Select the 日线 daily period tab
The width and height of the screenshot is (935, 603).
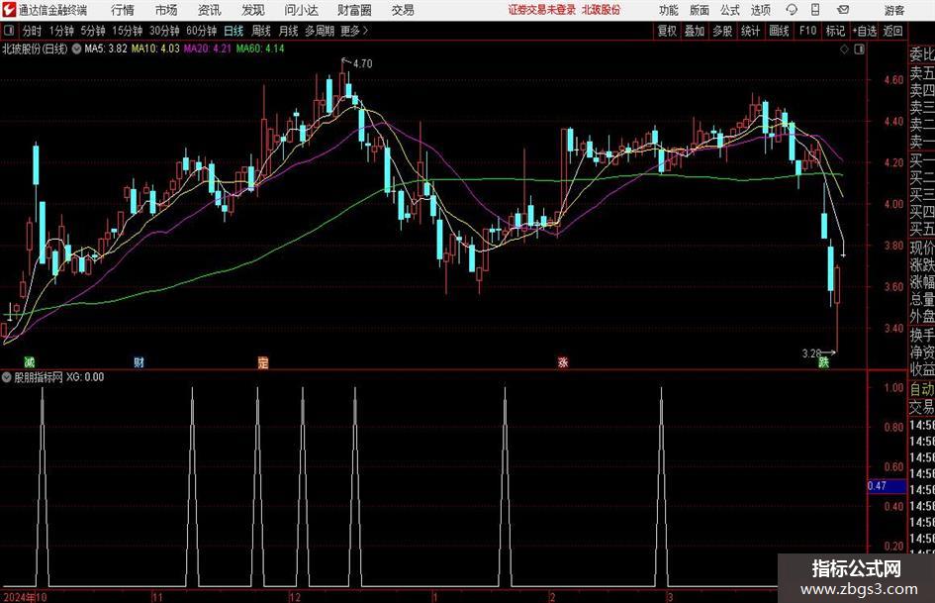click(x=234, y=31)
